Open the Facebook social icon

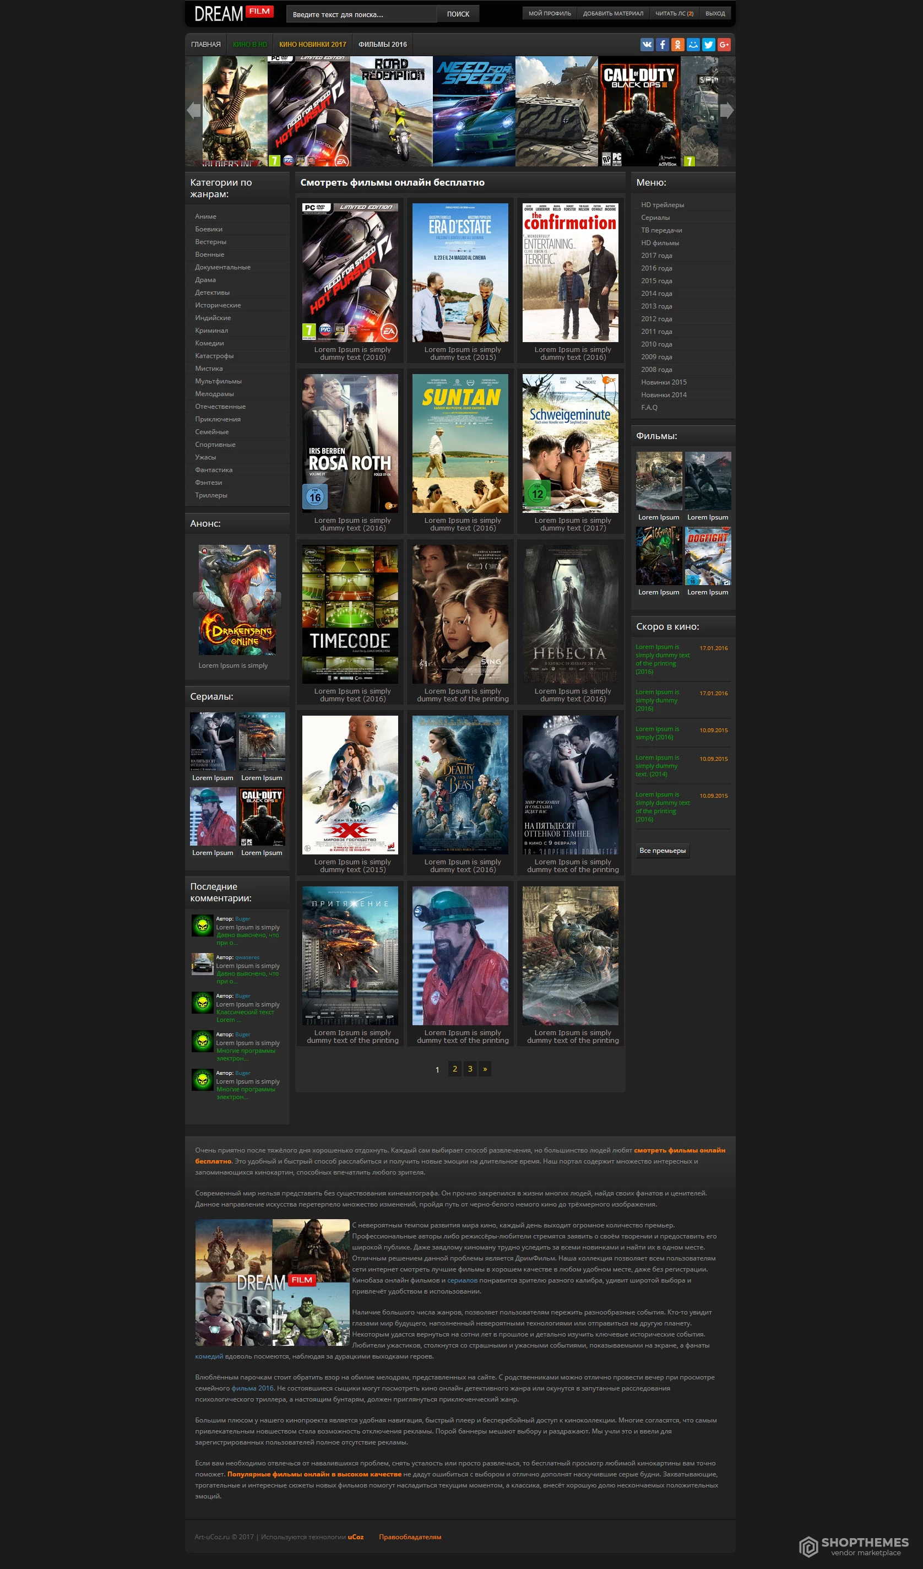662,44
